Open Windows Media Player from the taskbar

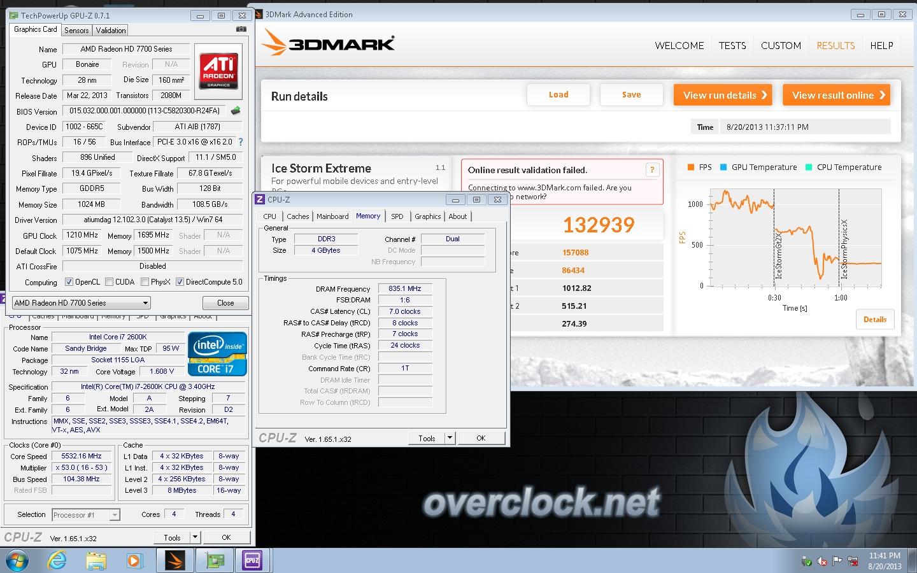tap(134, 560)
